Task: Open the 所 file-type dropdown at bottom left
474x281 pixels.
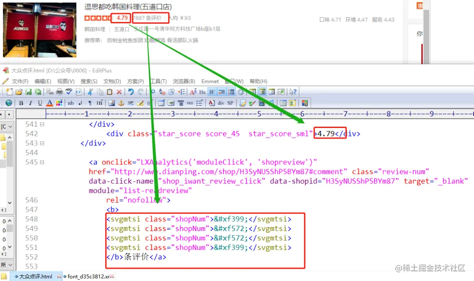Action: (x=7, y=265)
